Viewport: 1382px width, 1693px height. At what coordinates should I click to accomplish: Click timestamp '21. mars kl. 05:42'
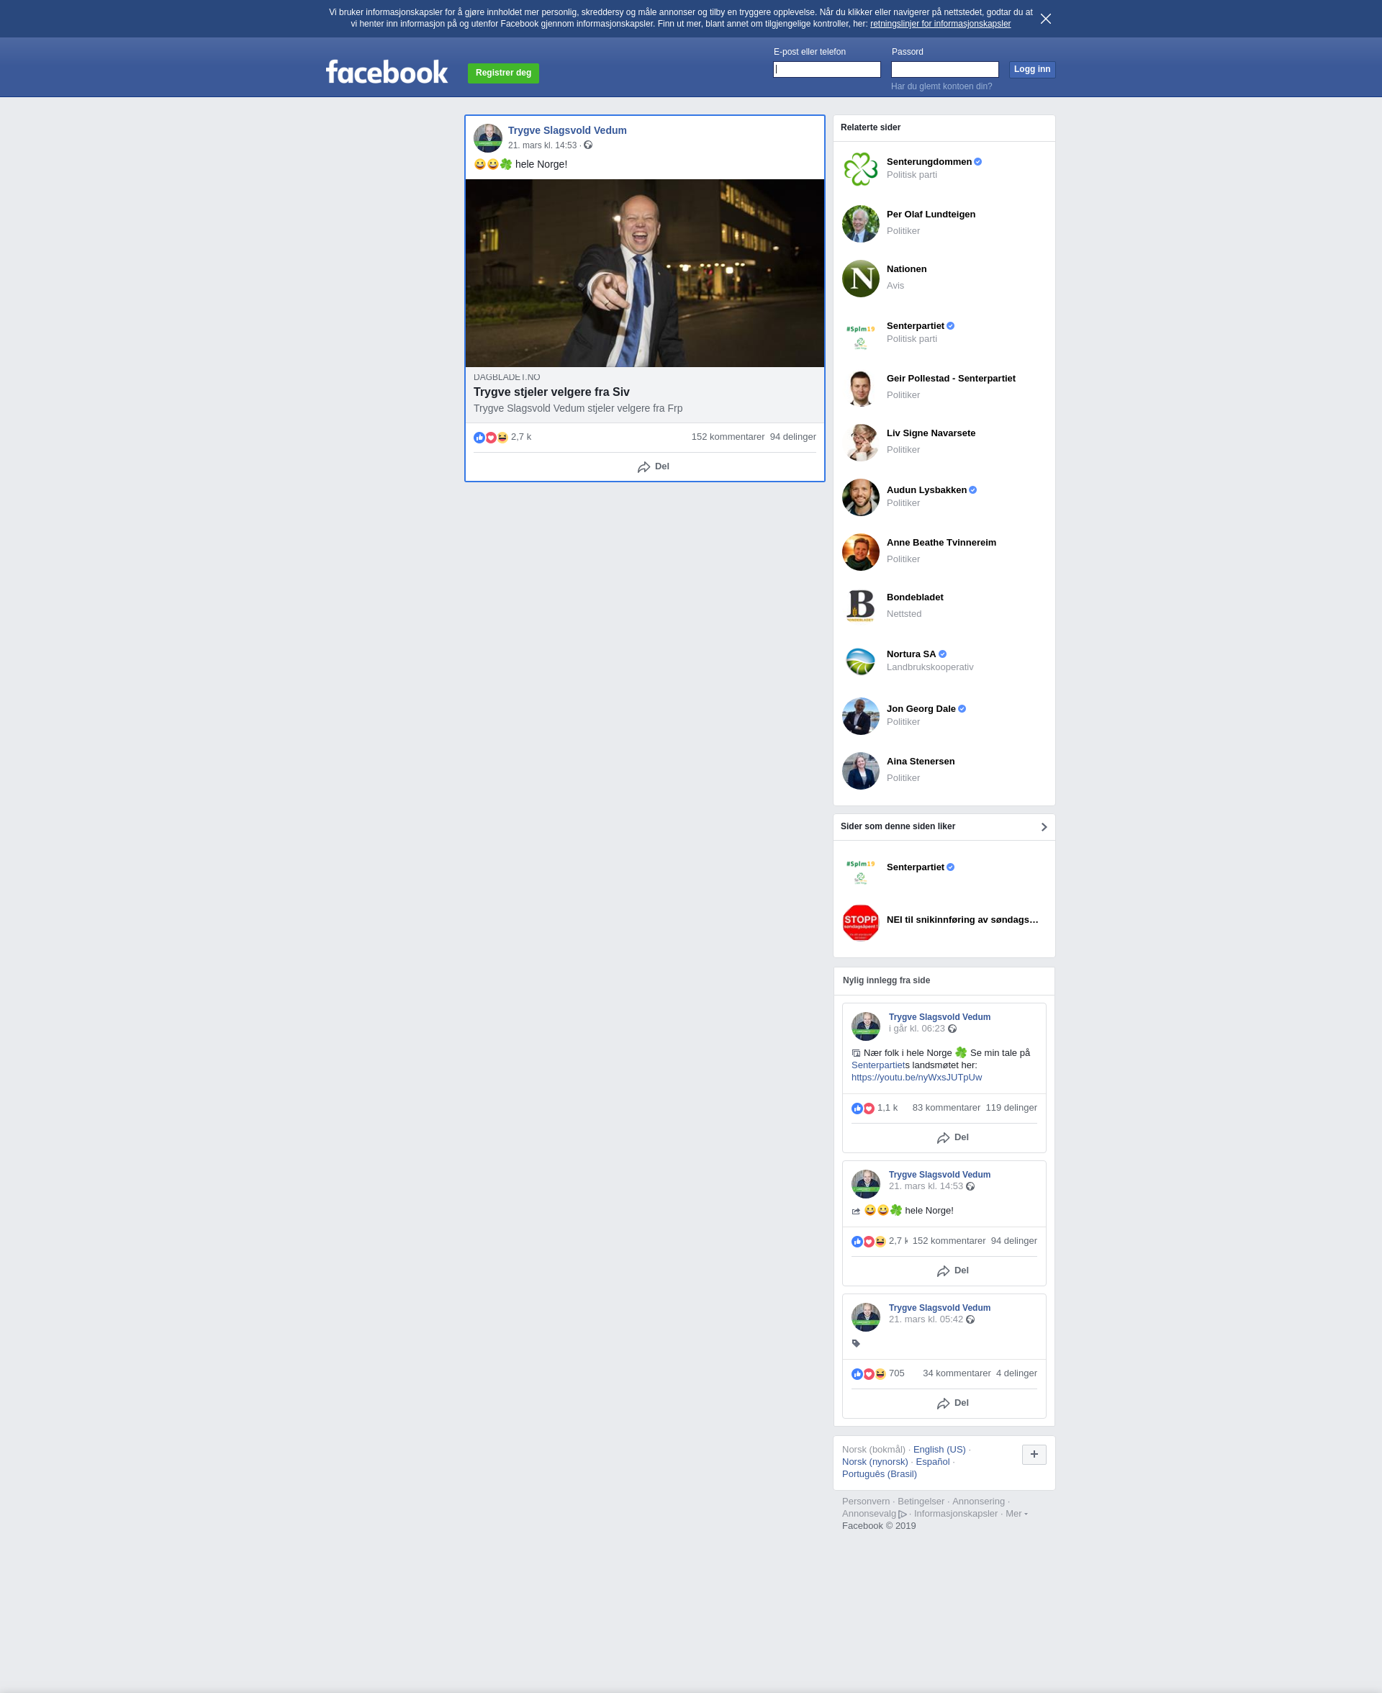[926, 1319]
